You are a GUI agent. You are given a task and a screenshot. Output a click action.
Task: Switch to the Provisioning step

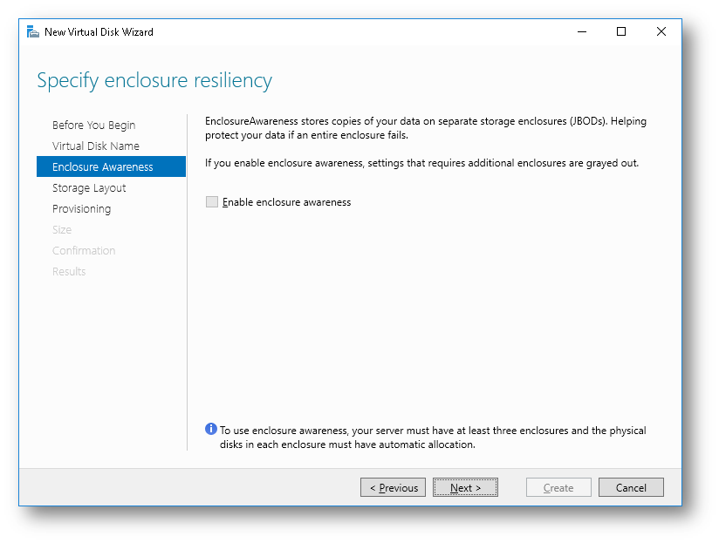coord(81,209)
